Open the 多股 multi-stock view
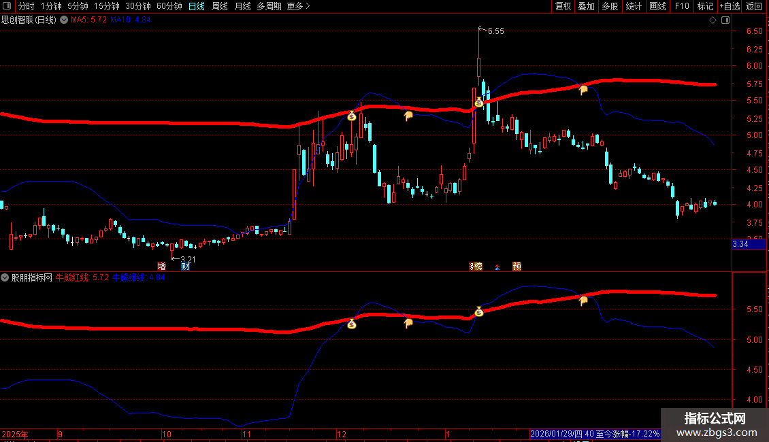The width and height of the screenshot is (769, 442). [610, 6]
